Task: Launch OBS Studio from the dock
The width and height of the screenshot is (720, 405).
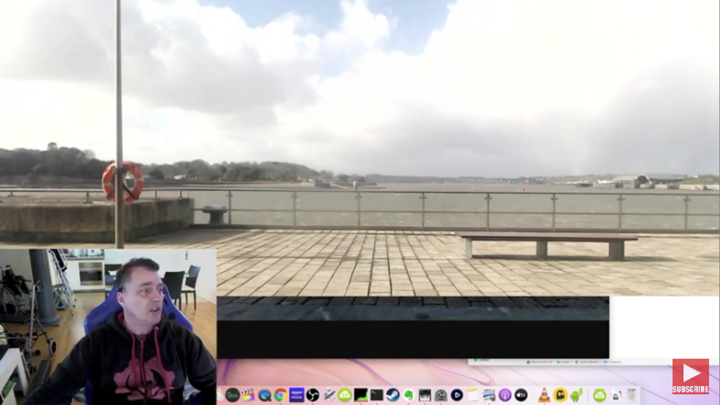Action: pos(313,395)
